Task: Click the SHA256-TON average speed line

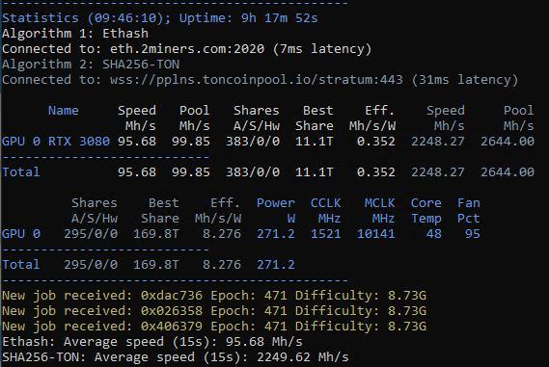Action: [176, 356]
